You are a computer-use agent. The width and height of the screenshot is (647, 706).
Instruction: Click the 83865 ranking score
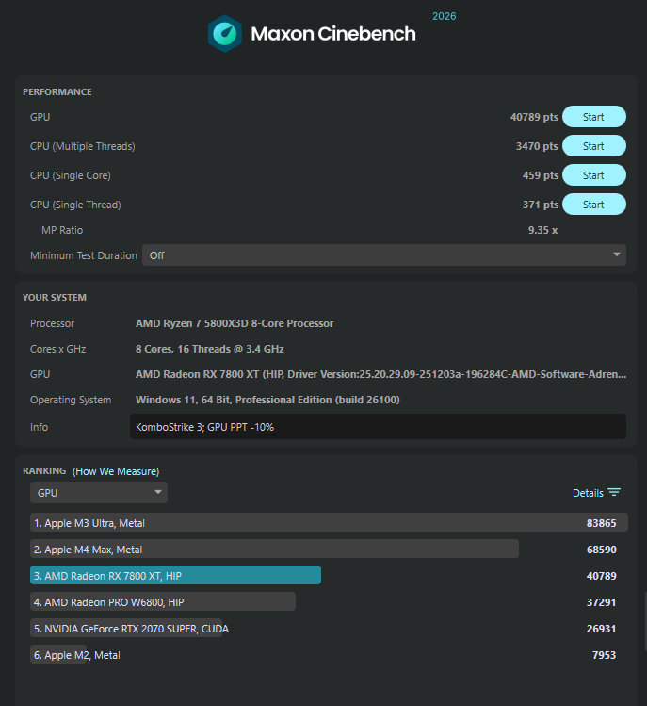[x=601, y=523]
